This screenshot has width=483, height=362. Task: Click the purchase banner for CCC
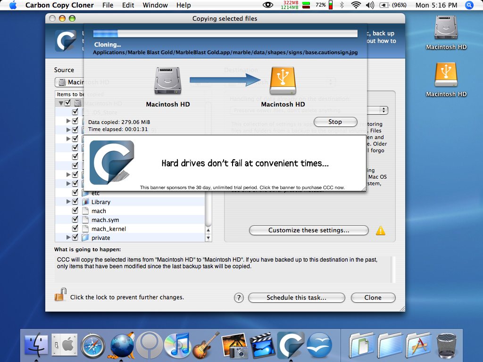pos(225,163)
